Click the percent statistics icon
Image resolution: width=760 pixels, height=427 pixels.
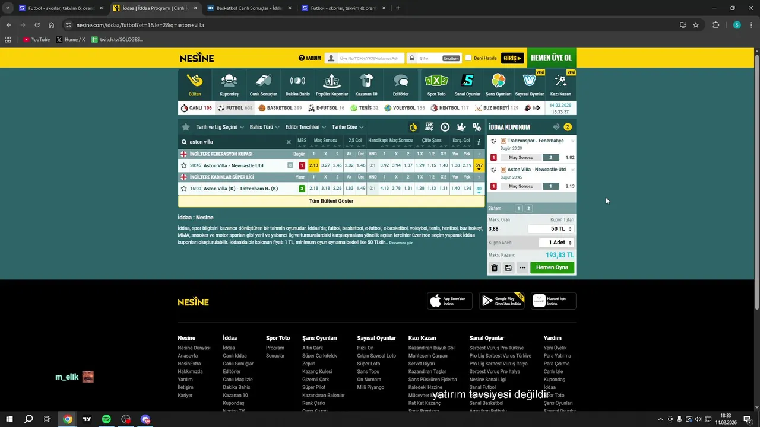[x=476, y=127]
